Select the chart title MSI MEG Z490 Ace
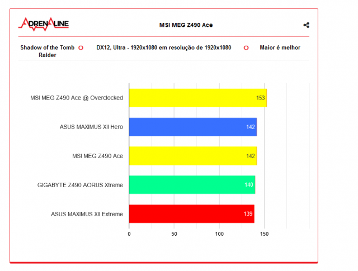The height and width of the screenshot is (271, 358). point(186,25)
